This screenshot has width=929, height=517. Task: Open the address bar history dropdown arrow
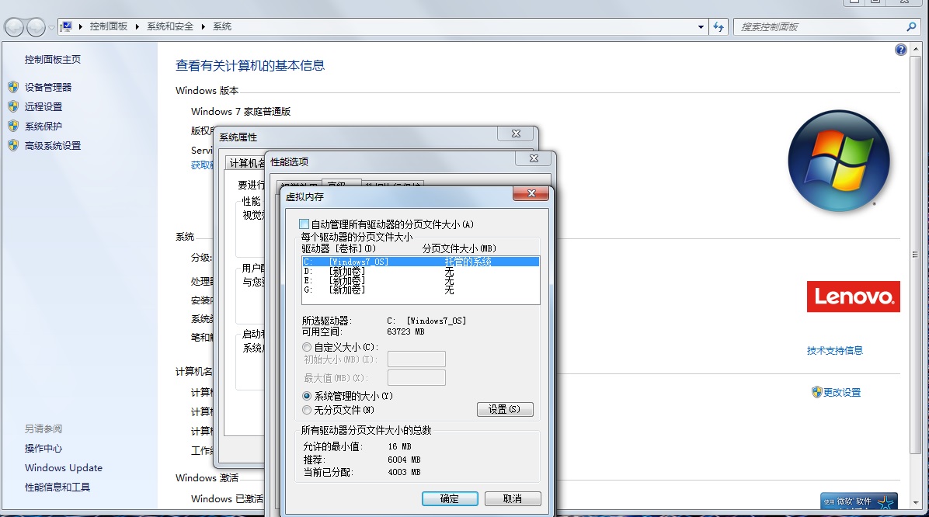click(700, 26)
